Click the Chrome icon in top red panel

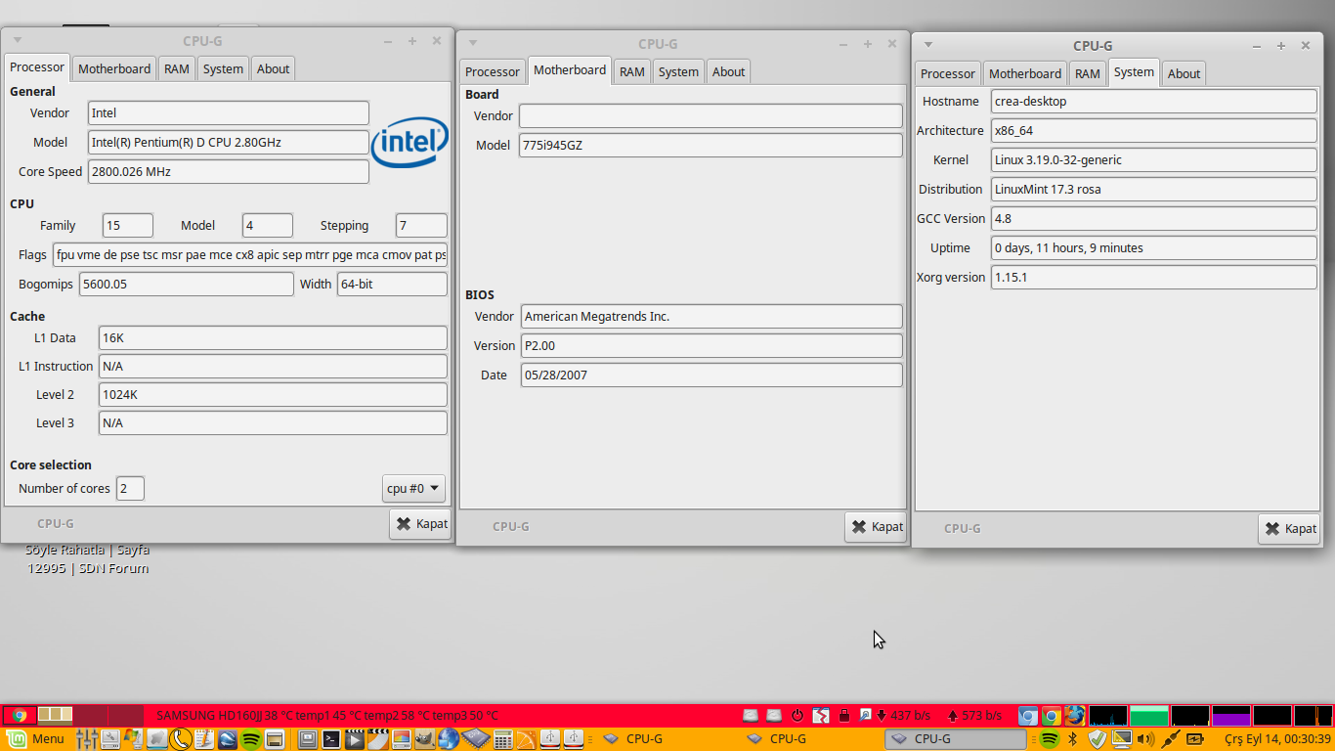(20, 716)
